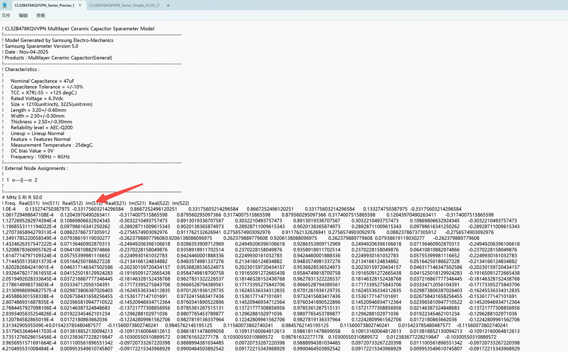568x352 pixels.
Task: Click the 'Im(S21)' column label
Action: click(x=138, y=203)
